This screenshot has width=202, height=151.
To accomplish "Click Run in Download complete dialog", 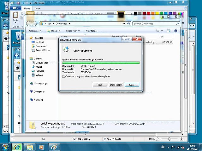I will pos(100,85).
